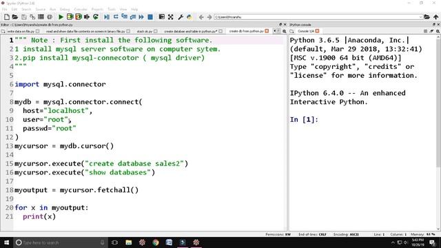Undock the editor pane
This screenshot has height=248, width=441.
280,25
